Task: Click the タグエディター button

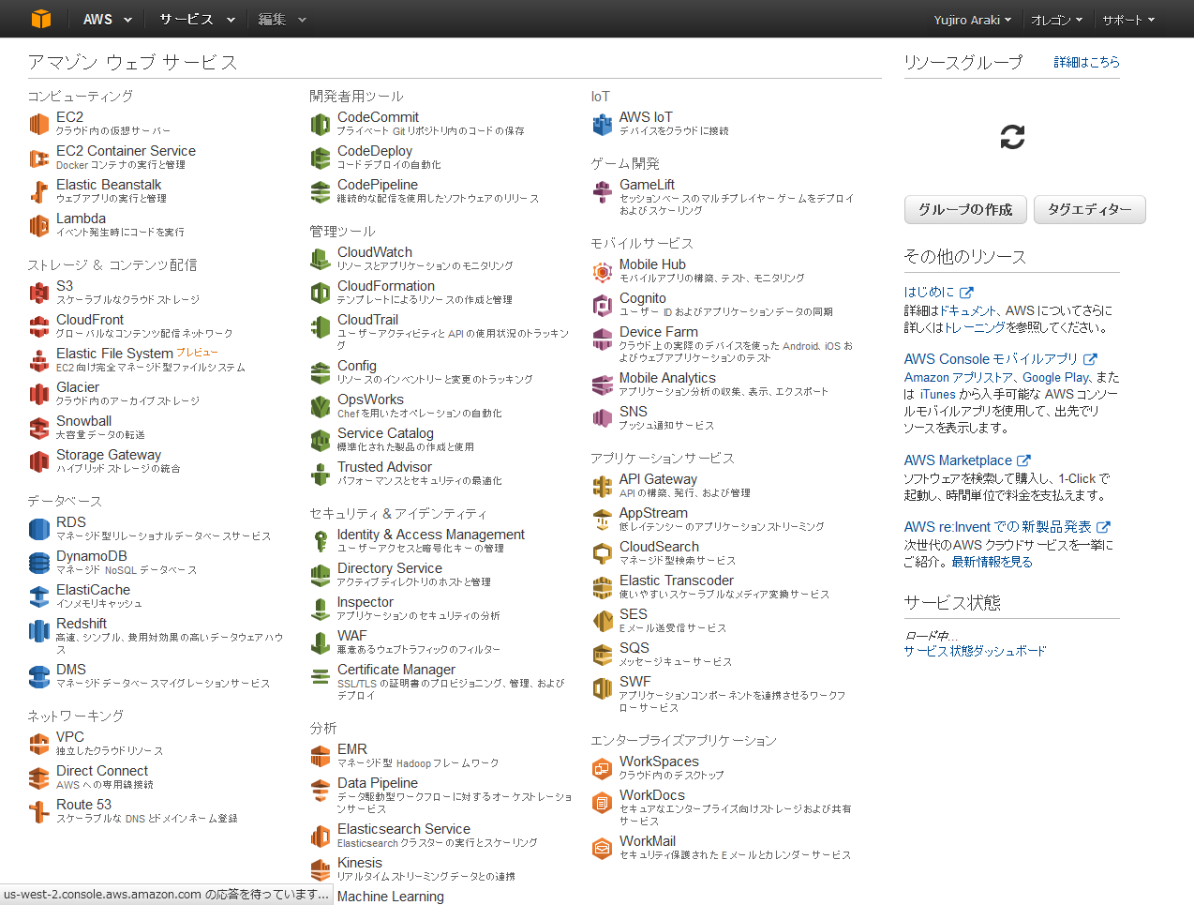Action: click(x=1090, y=210)
